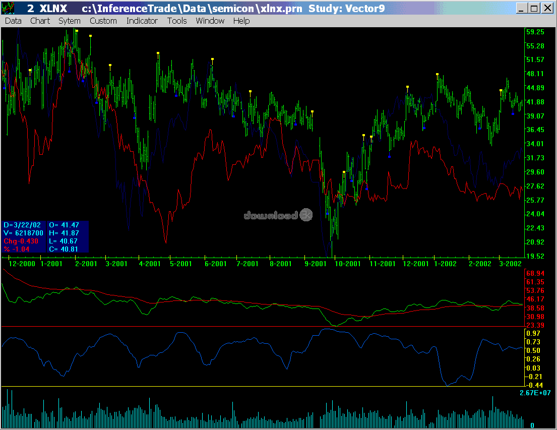Click the 39.07 price scale label
The width and height of the screenshot is (557, 430).
[x=535, y=116]
